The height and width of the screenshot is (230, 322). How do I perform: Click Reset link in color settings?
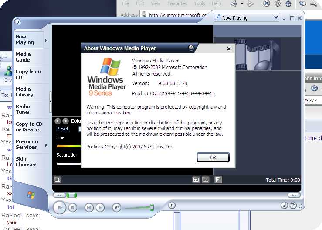point(62,129)
